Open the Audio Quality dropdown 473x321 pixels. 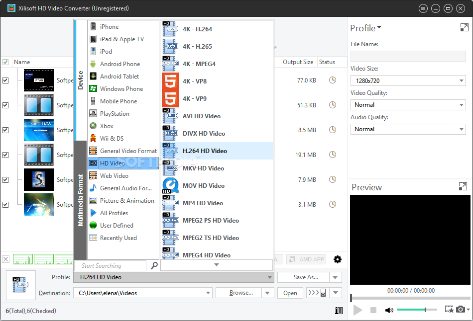[x=408, y=129]
